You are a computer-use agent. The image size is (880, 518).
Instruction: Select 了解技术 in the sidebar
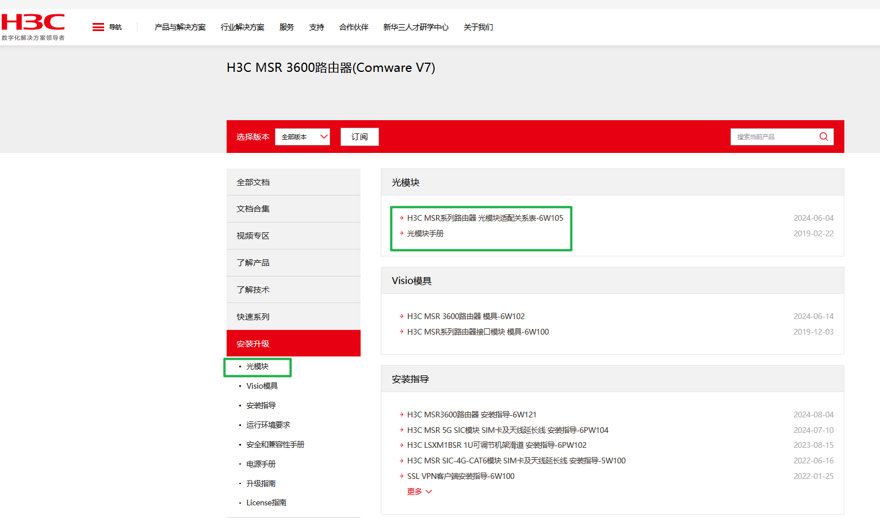click(x=293, y=290)
